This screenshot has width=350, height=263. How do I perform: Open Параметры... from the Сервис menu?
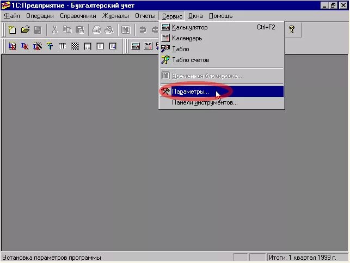coord(222,91)
